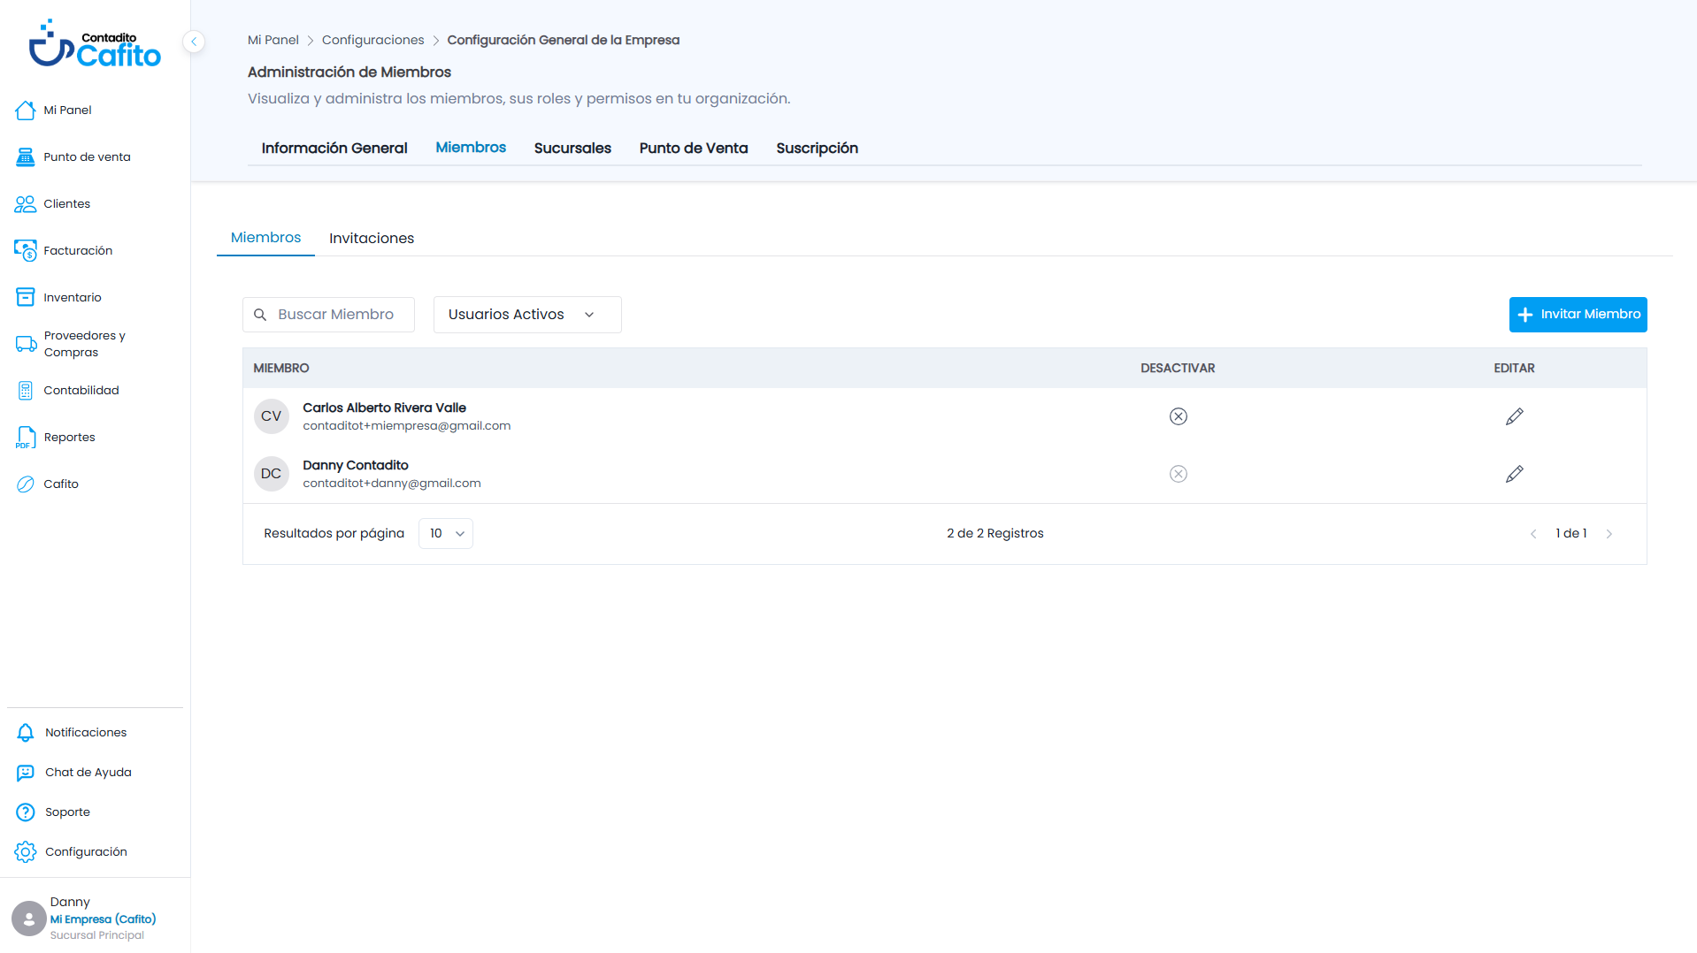Open the Soporte question mark icon

click(26, 812)
